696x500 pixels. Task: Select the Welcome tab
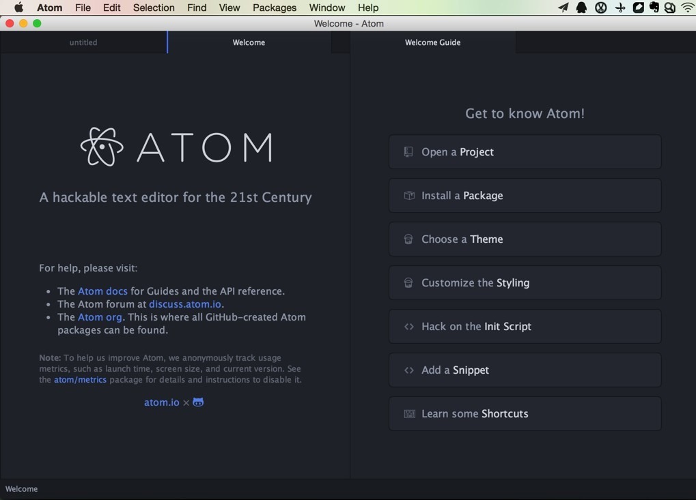click(249, 42)
